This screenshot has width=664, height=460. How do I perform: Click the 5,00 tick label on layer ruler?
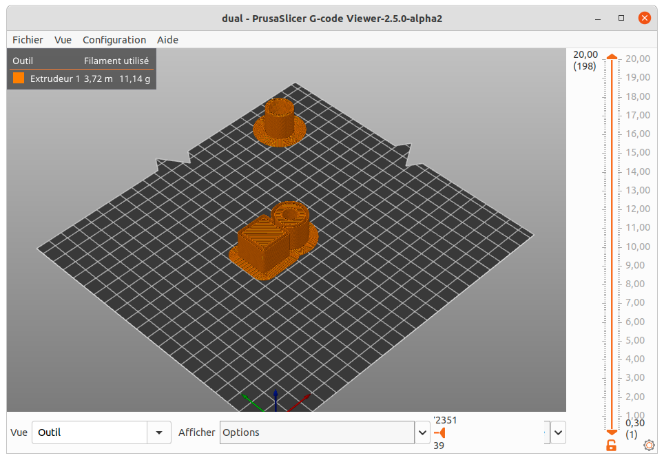tap(635, 340)
